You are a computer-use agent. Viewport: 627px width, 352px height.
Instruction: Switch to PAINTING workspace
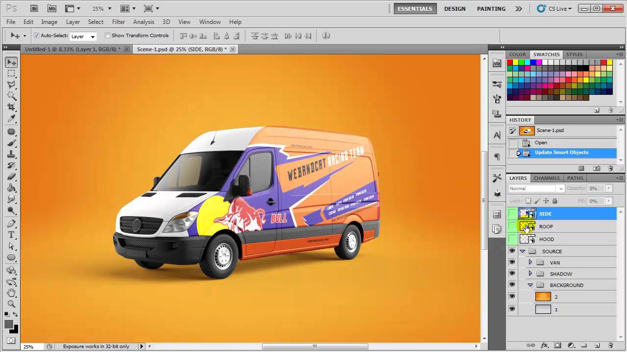(x=491, y=9)
